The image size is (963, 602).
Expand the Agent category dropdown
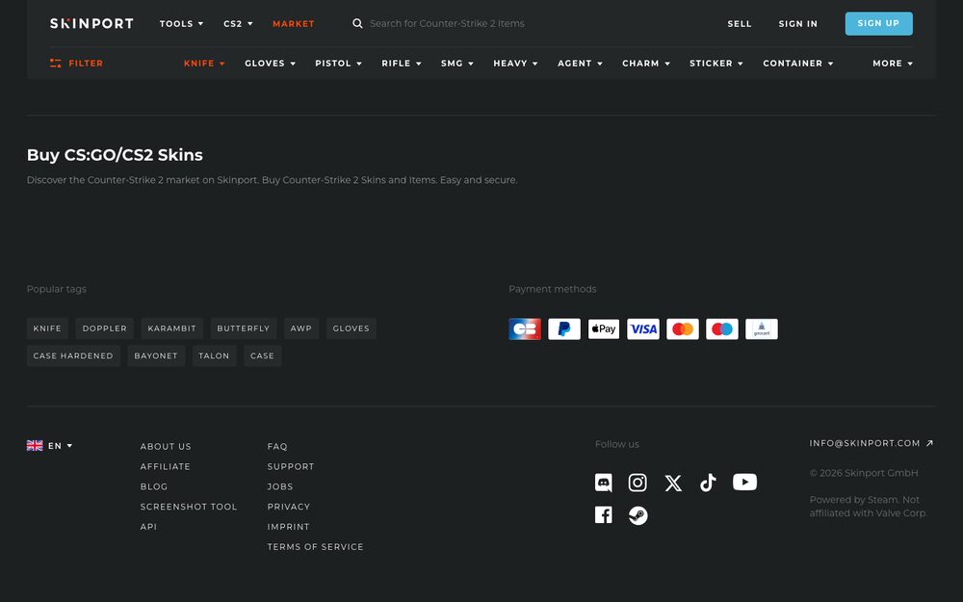click(581, 64)
